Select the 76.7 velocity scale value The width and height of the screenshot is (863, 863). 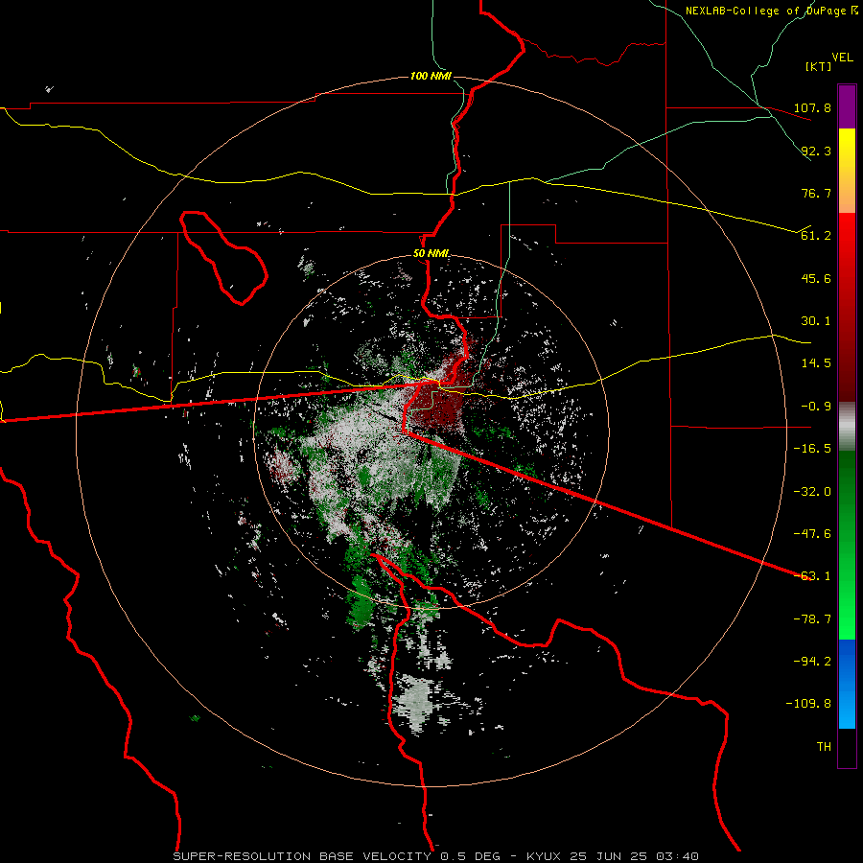(x=816, y=193)
